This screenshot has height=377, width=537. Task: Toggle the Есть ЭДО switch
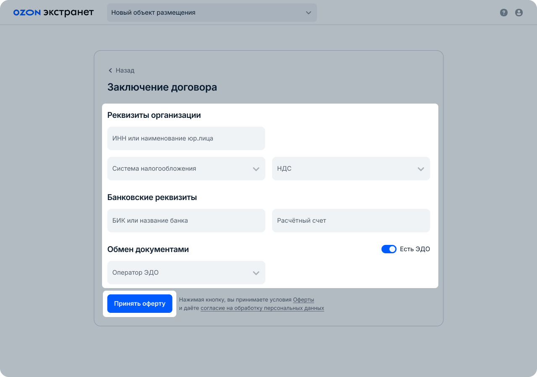point(389,249)
